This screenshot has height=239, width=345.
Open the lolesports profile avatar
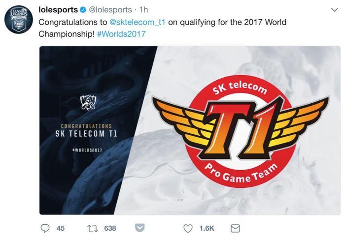tap(19, 20)
